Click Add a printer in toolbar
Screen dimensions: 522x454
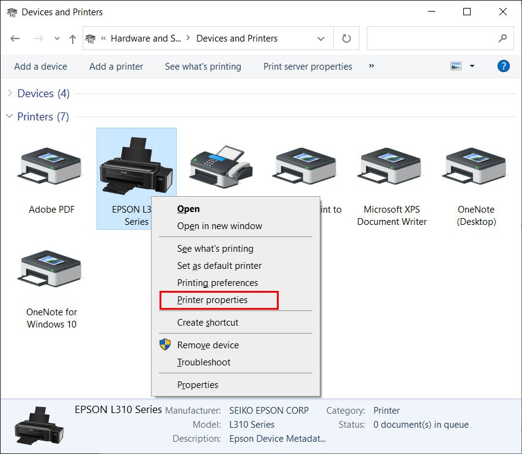(x=116, y=67)
